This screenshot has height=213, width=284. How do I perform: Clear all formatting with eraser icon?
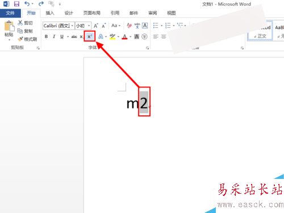click(130, 26)
